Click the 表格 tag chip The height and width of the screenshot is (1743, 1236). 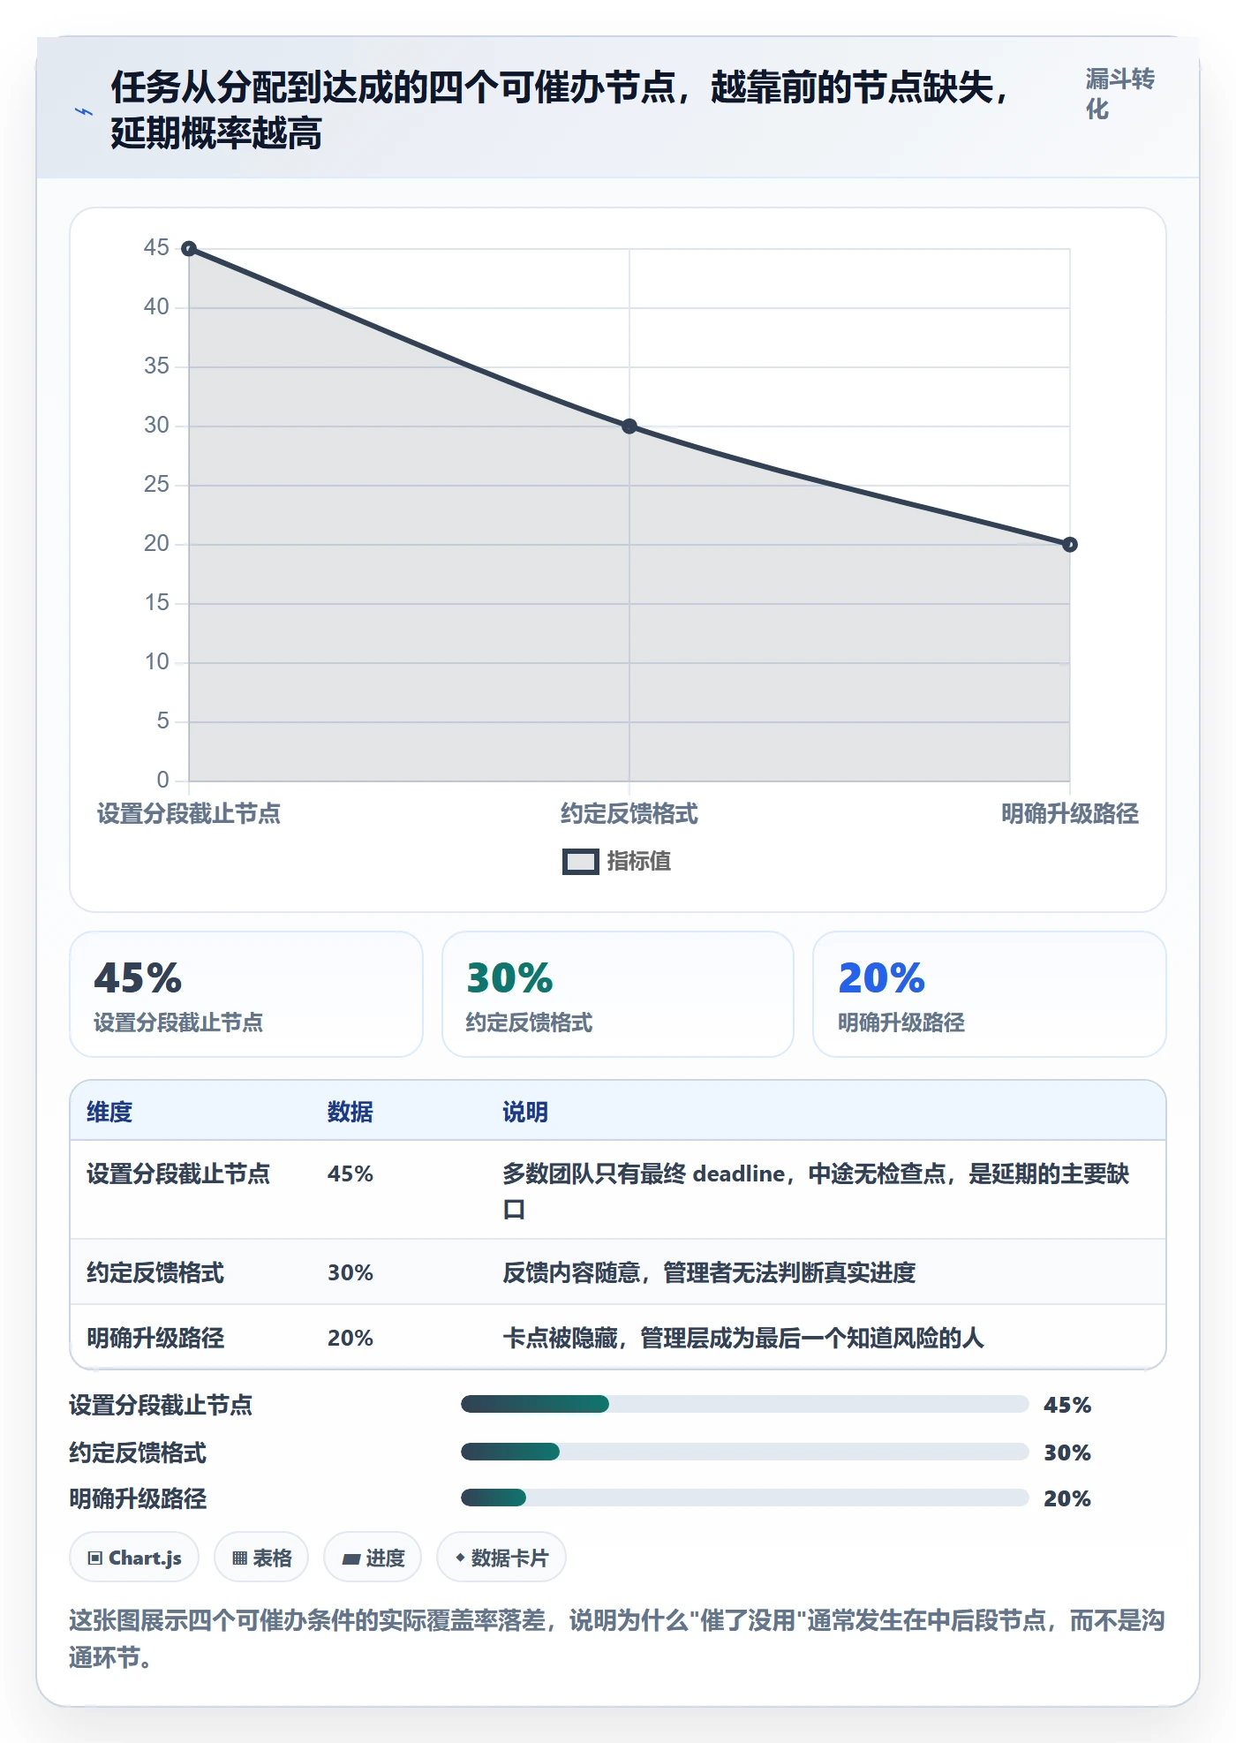[x=261, y=1558]
